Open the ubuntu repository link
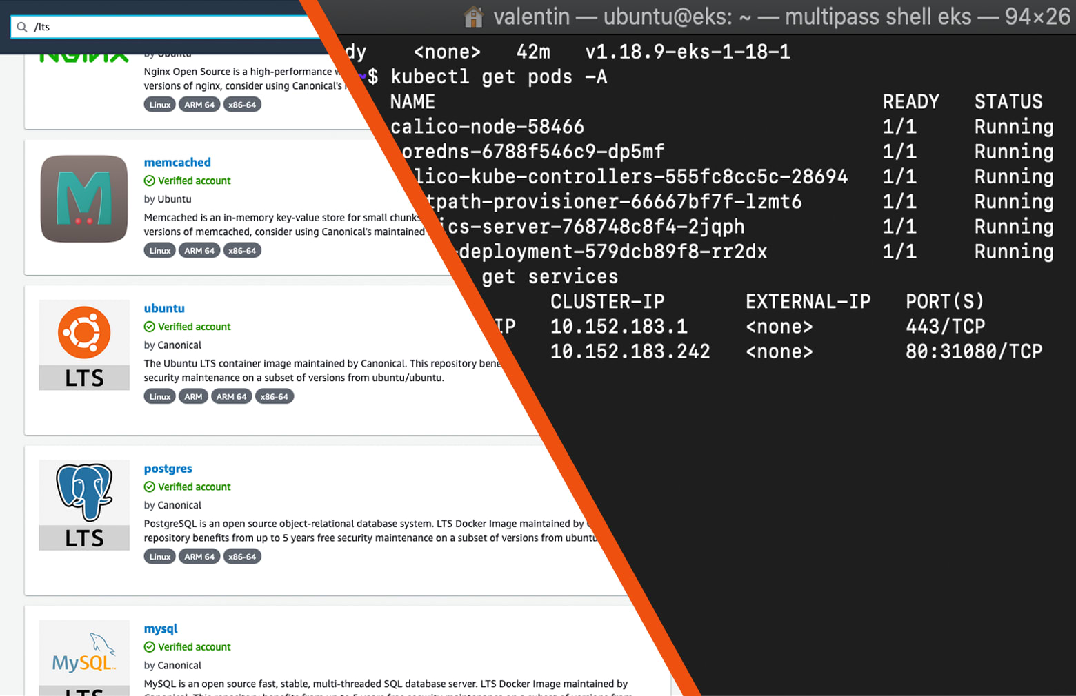This screenshot has height=696, width=1076. click(x=164, y=308)
